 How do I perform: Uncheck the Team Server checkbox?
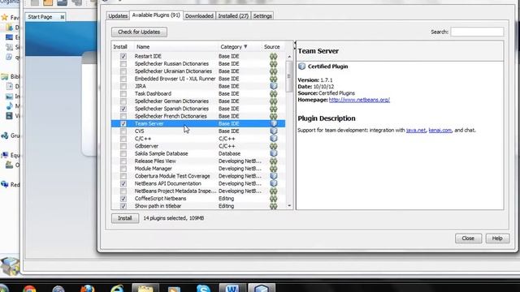(123, 123)
